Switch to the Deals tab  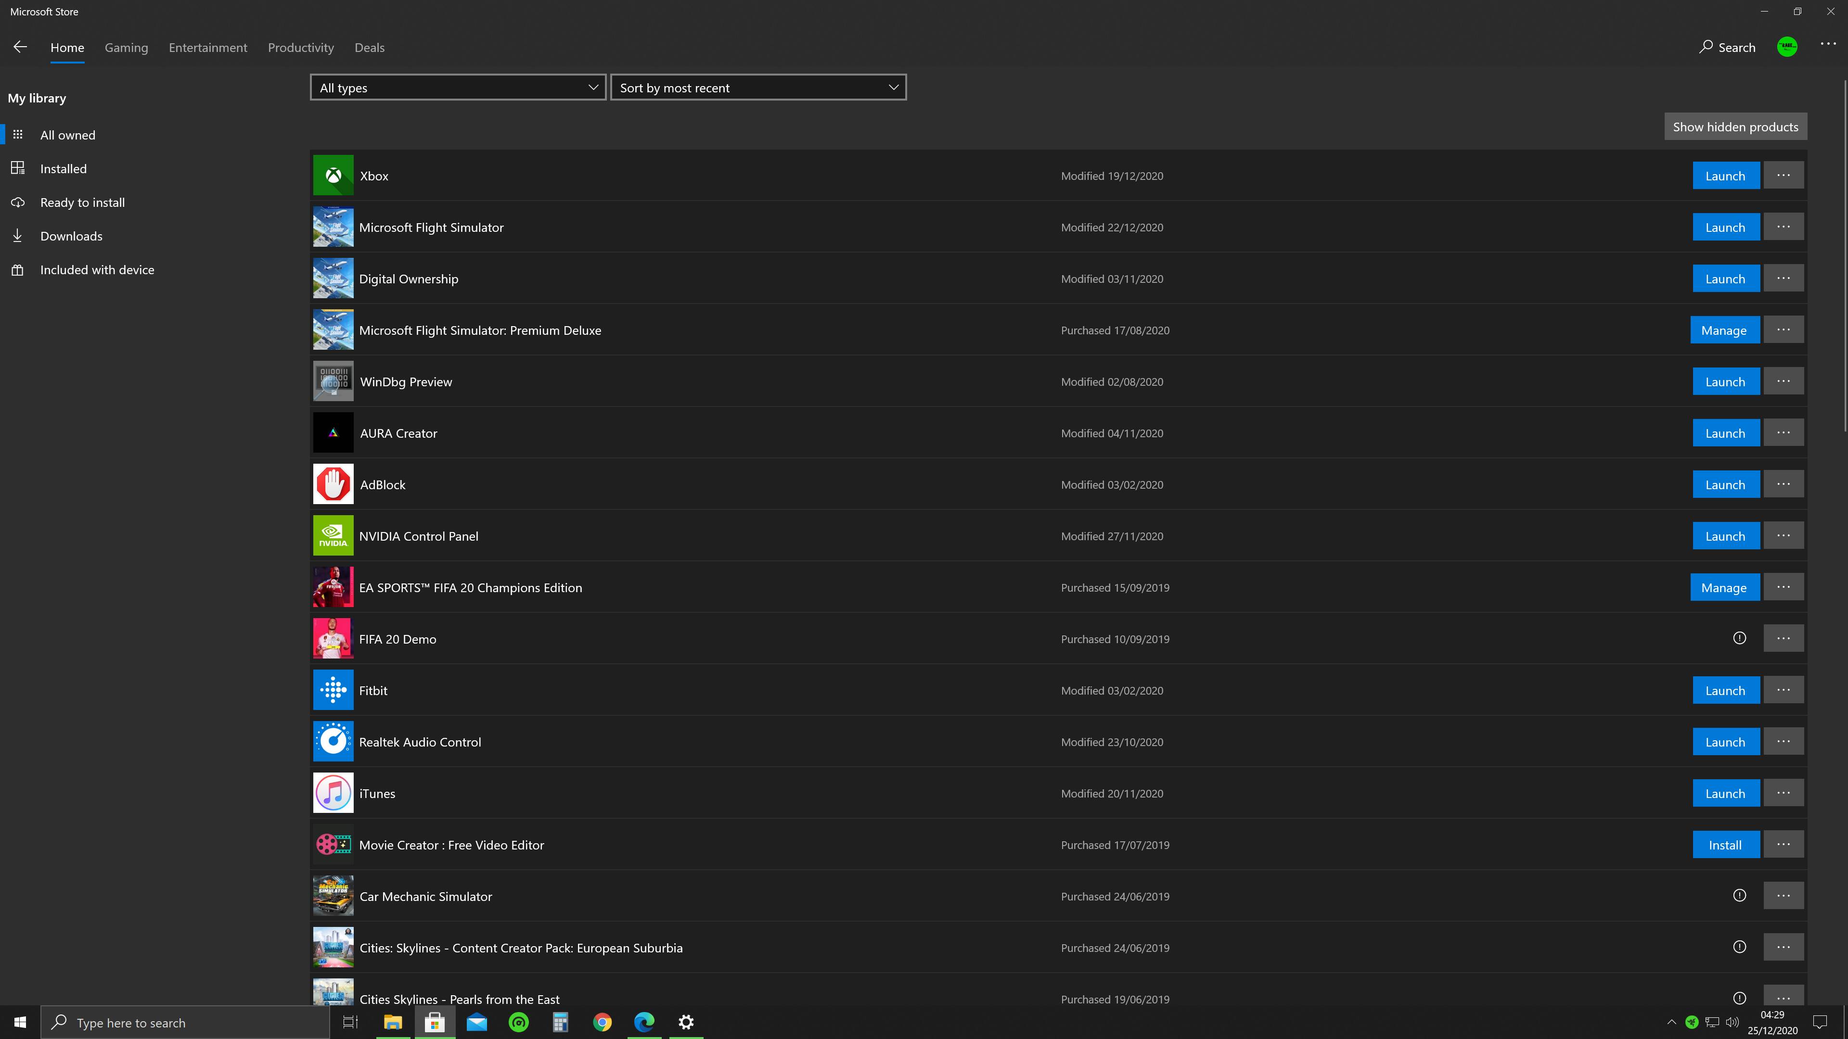[370, 47]
